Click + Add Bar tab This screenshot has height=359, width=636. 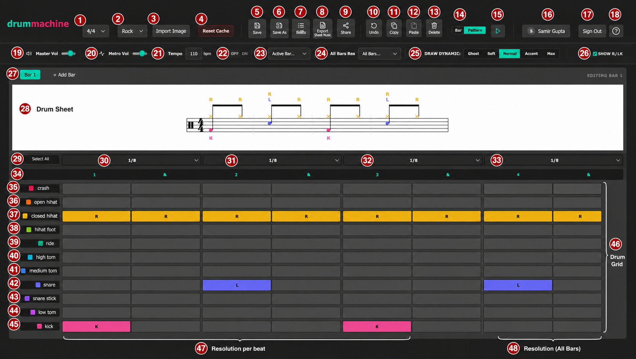(64, 75)
